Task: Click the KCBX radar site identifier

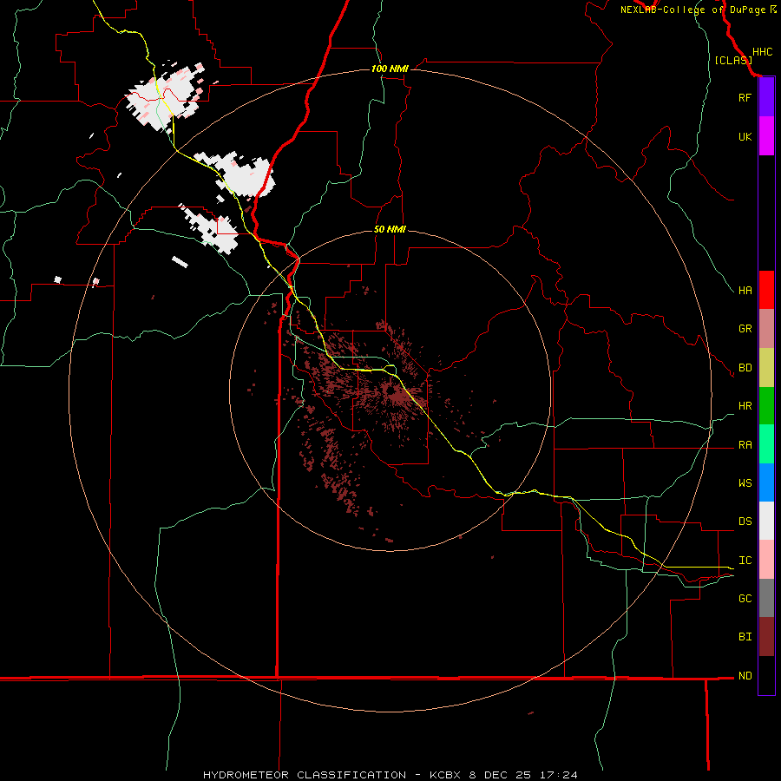Action: click(x=448, y=775)
